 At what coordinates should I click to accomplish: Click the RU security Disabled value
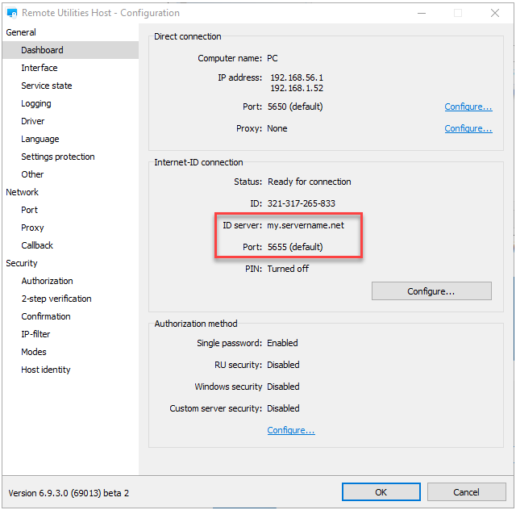coord(283,365)
